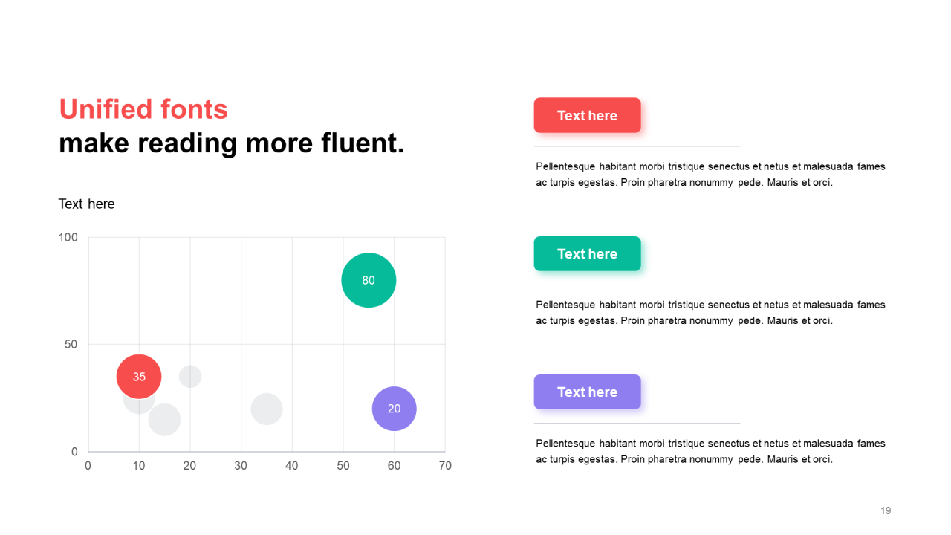Click the 70 label on horizontal axis
Screen dimensions: 951x535
point(445,466)
